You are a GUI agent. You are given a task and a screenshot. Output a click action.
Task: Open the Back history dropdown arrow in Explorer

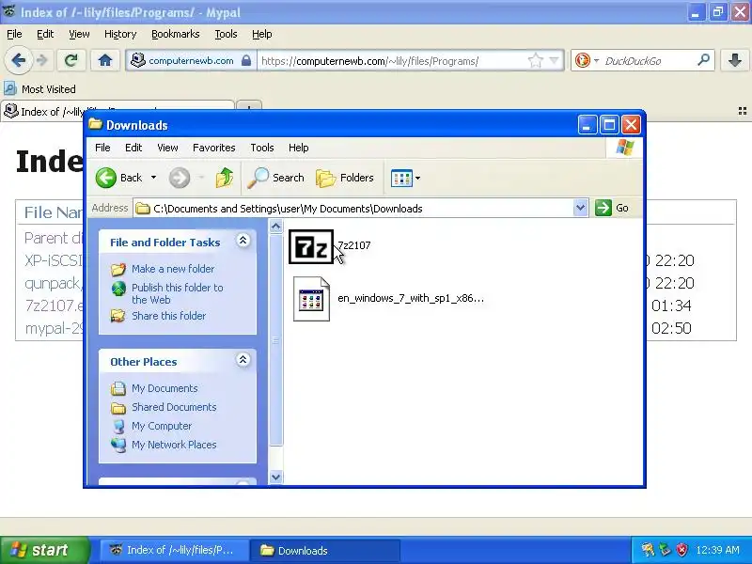coord(153,178)
